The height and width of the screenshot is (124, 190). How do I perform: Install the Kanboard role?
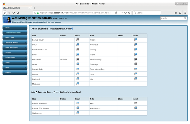(x=78, y=79)
